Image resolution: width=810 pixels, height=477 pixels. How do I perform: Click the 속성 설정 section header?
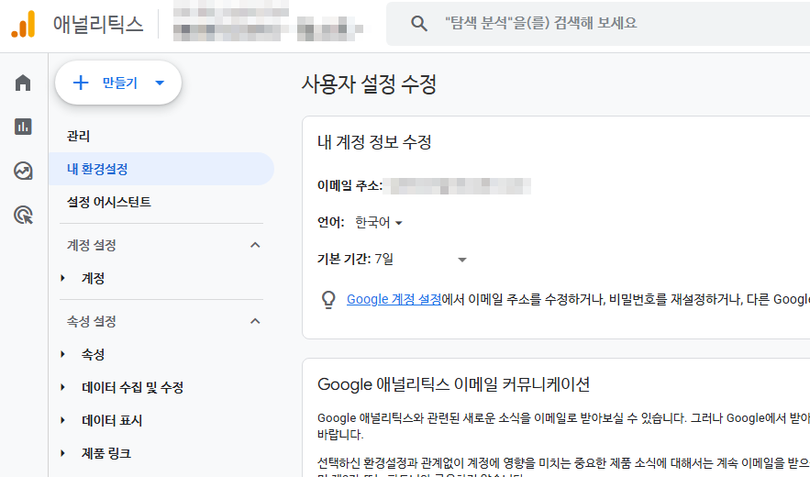[x=92, y=321]
